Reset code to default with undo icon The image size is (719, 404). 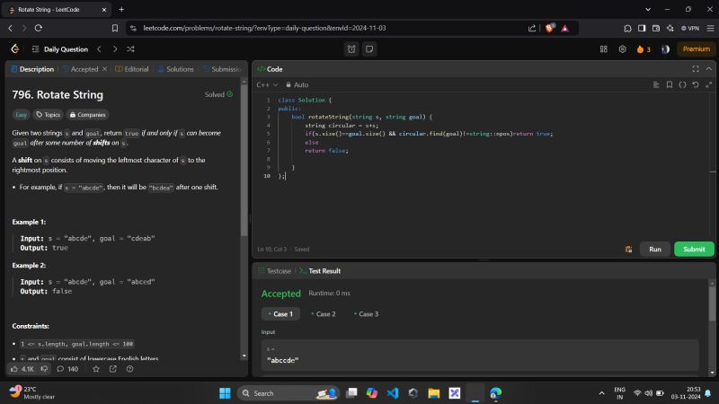(696, 84)
